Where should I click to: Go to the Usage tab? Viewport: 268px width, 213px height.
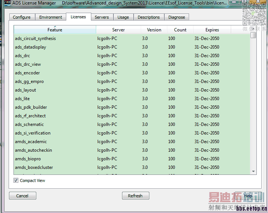123,17
